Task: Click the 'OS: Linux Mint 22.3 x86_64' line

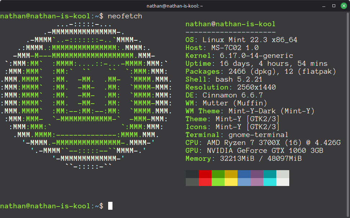Action: pos(241,40)
